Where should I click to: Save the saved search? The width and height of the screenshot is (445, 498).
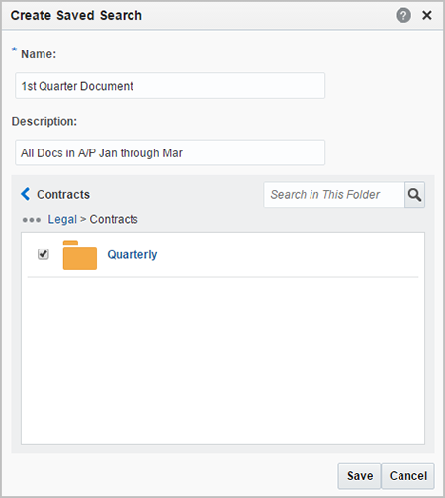tap(359, 476)
